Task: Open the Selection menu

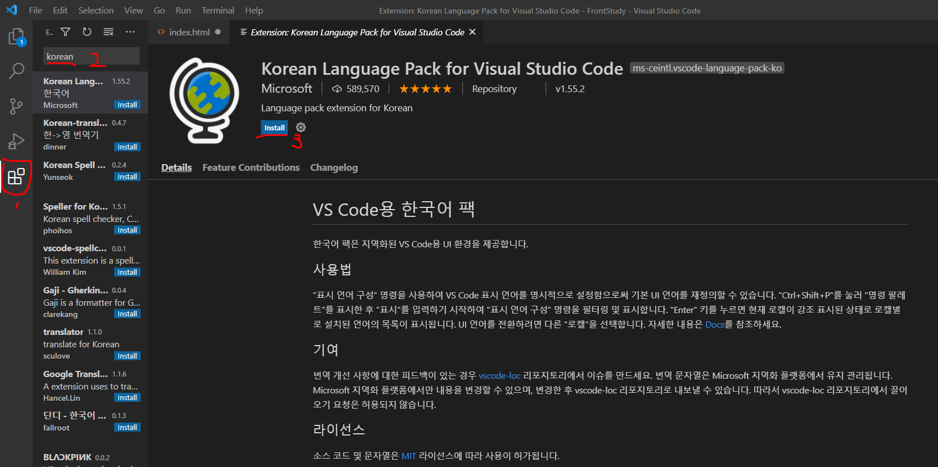Action: coord(96,10)
